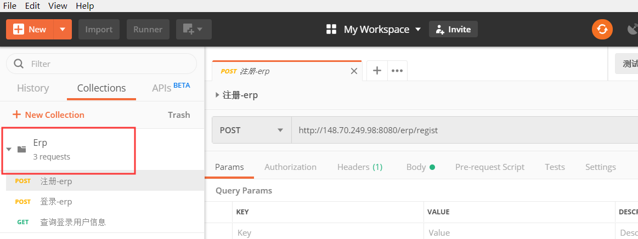
Task: Close the 注册-erp request tab
Action: pyautogui.click(x=354, y=71)
